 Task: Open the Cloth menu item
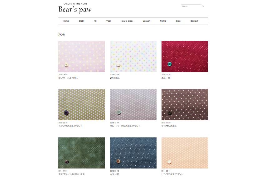pyautogui.click(x=81, y=21)
